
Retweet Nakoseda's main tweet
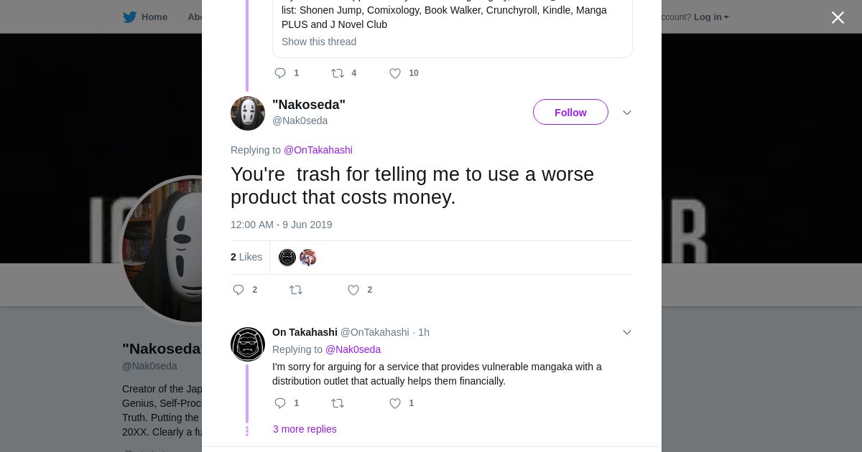click(296, 290)
